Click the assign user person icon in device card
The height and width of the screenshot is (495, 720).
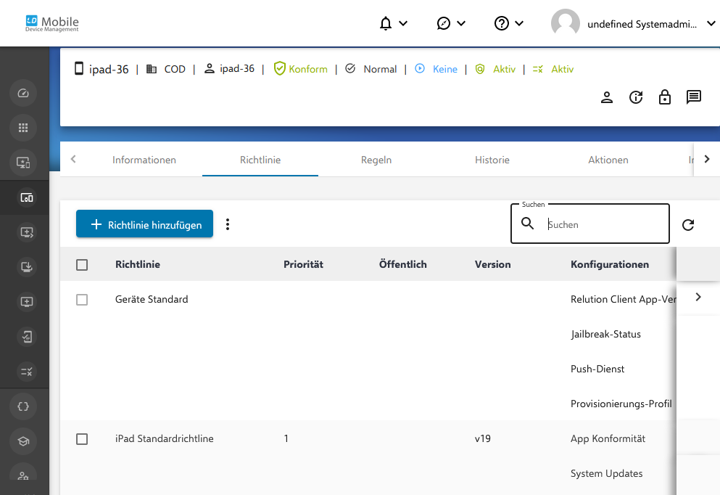tap(607, 97)
